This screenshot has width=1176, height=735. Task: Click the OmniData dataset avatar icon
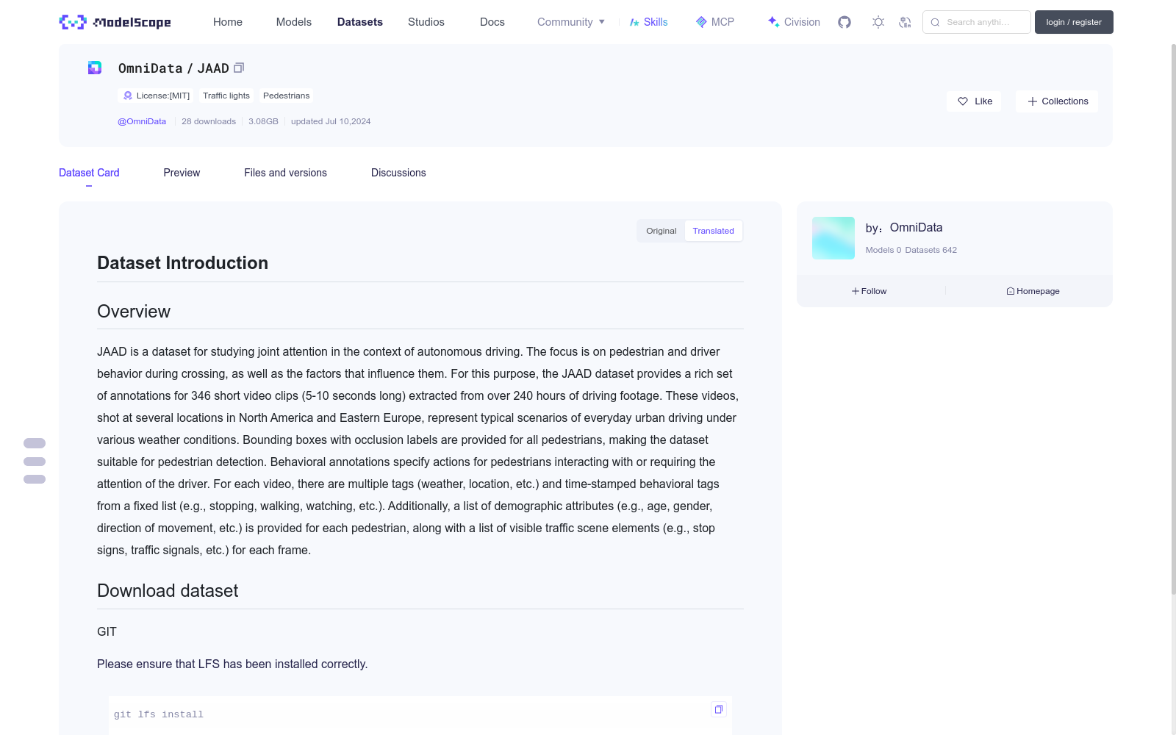(x=95, y=68)
